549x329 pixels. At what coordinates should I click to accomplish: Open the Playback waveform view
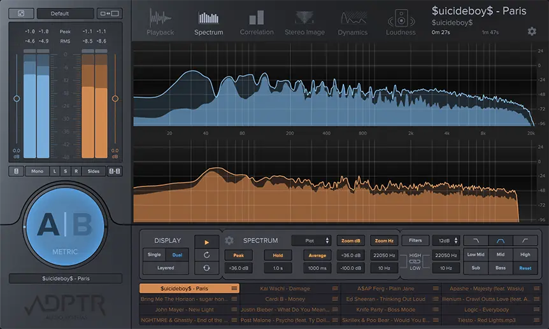[160, 23]
